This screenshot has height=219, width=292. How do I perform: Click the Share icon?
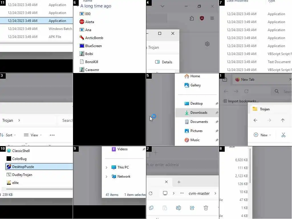point(192,208)
